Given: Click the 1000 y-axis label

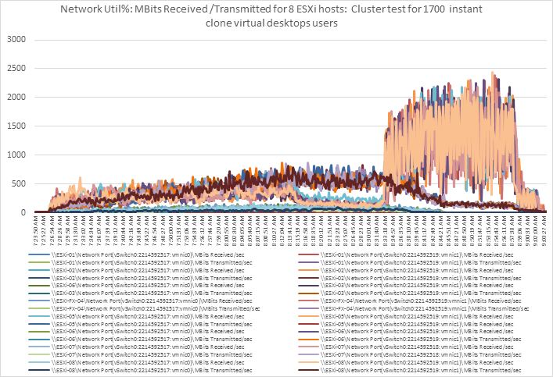Looking at the screenshot, I should tap(16, 155).
